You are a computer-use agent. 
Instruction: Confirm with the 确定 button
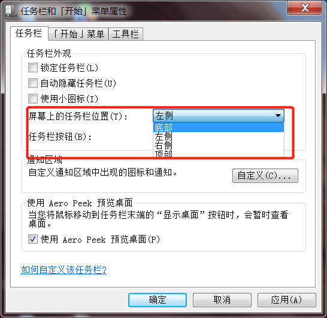point(158,300)
